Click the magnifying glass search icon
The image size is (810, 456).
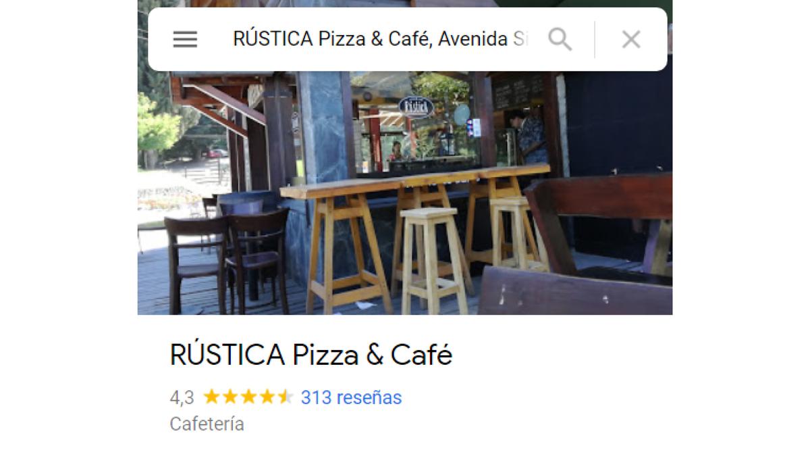560,39
